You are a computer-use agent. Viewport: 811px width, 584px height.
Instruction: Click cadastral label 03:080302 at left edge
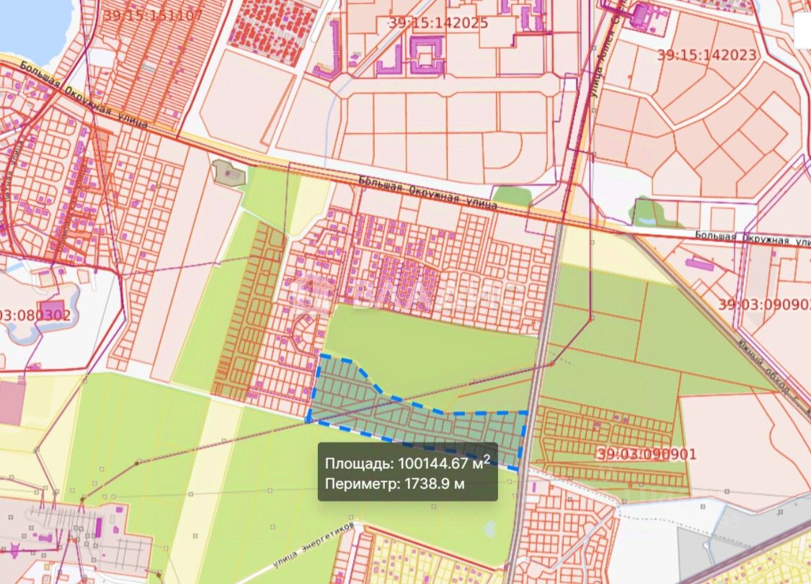tap(35, 315)
